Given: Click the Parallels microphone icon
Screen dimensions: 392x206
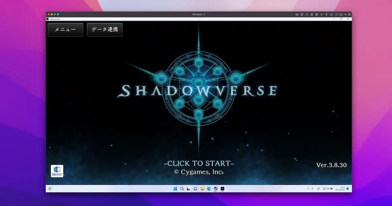Looking at the screenshot, I should (326, 14).
